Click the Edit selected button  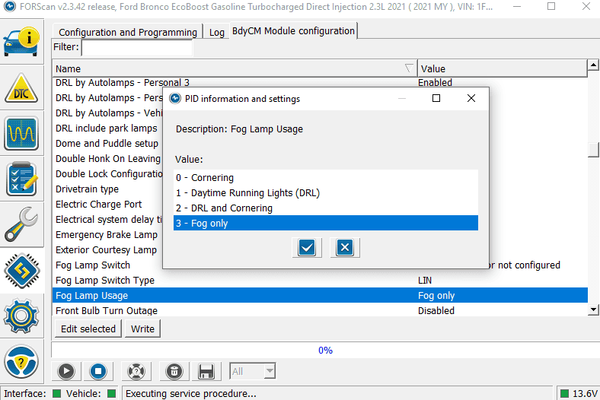(x=88, y=329)
